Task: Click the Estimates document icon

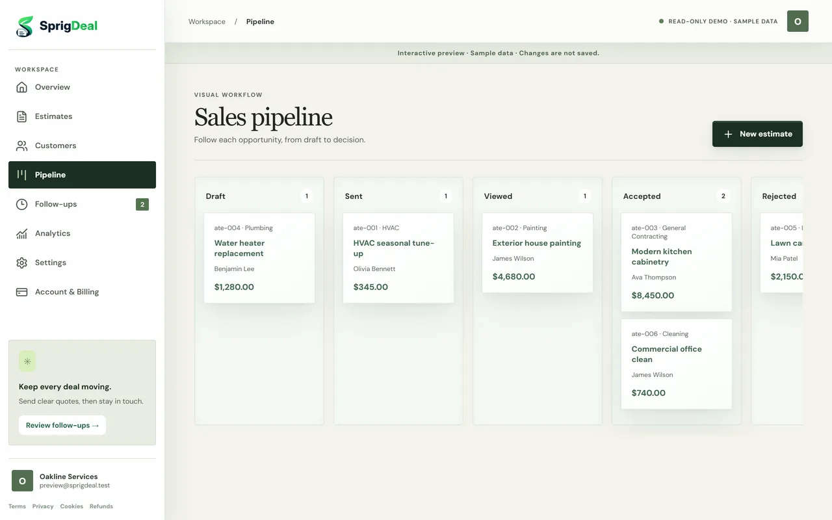Action: pyautogui.click(x=22, y=116)
